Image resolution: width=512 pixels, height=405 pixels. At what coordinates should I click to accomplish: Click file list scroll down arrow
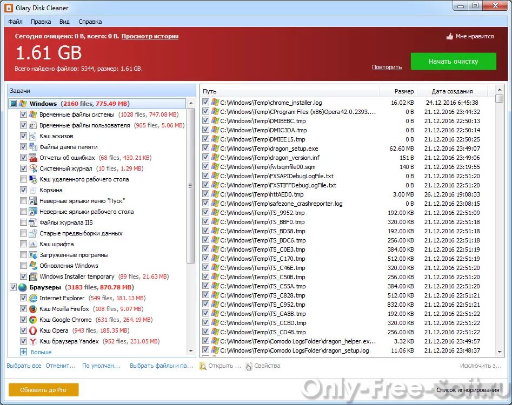click(x=499, y=352)
